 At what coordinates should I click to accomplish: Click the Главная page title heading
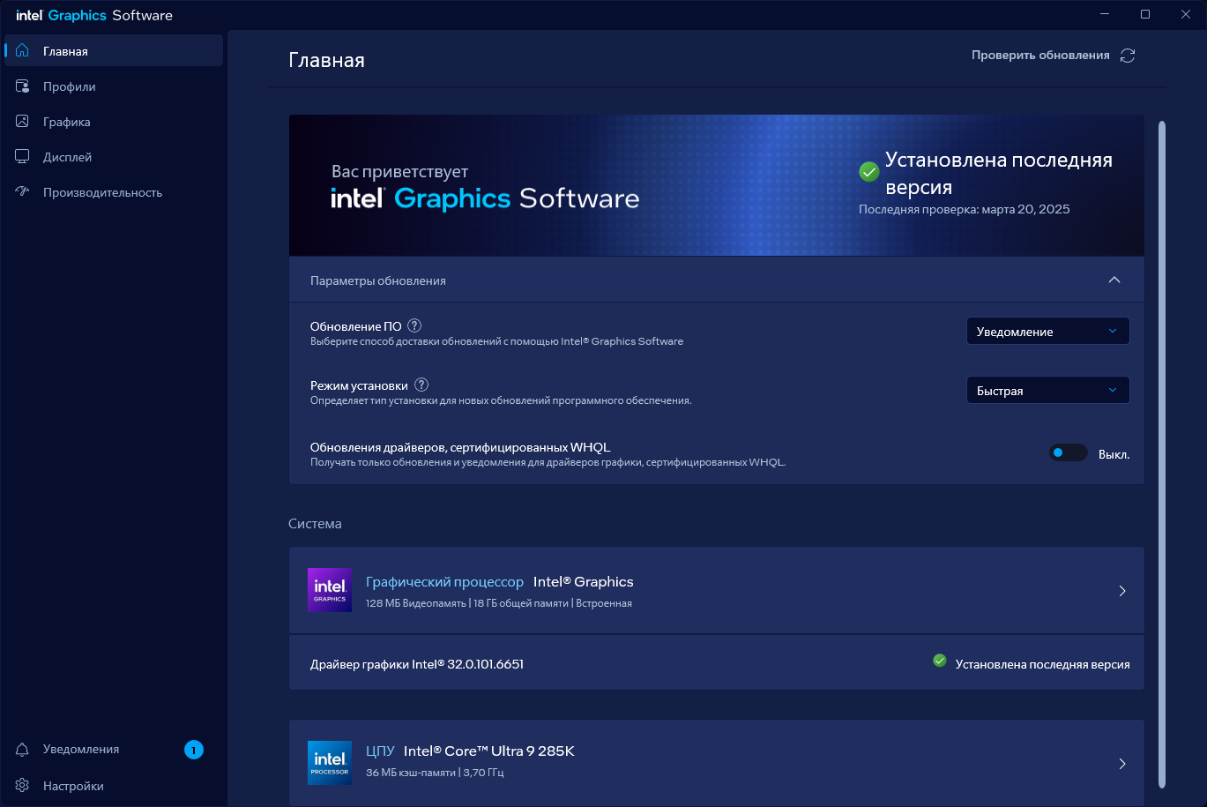coord(326,60)
